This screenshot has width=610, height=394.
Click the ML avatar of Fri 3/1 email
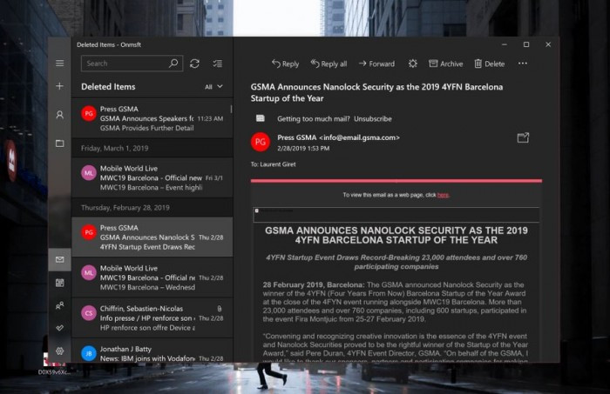[89, 173]
